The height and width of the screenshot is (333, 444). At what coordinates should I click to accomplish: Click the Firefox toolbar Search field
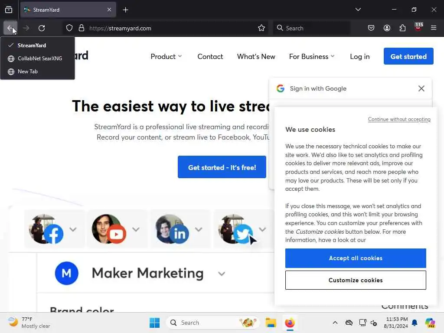tap(311, 28)
